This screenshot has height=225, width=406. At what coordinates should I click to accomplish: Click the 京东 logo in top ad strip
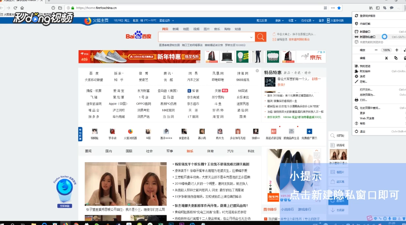click(x=312, y=57)
